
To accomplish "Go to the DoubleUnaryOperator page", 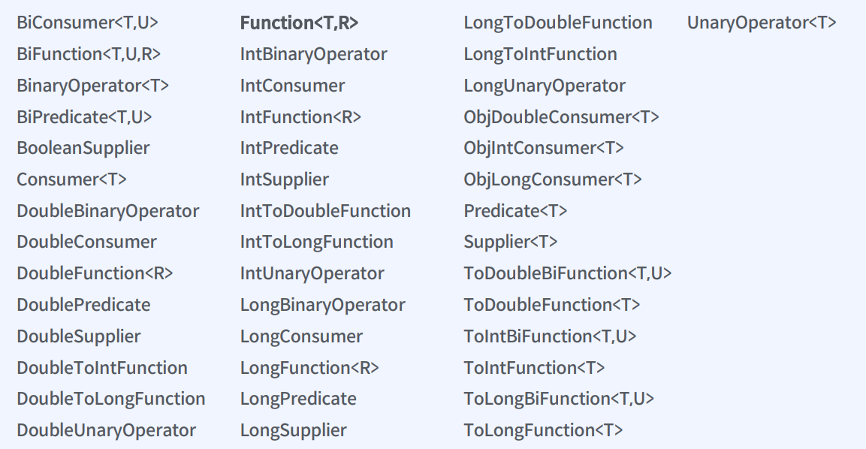I will [x=106, y=430].
